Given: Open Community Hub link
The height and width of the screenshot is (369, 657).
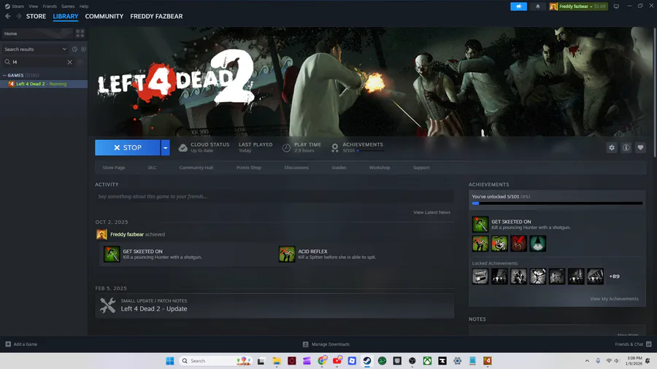Looking at the screenshot, I should pyautogui.click(x=196, y=168).
